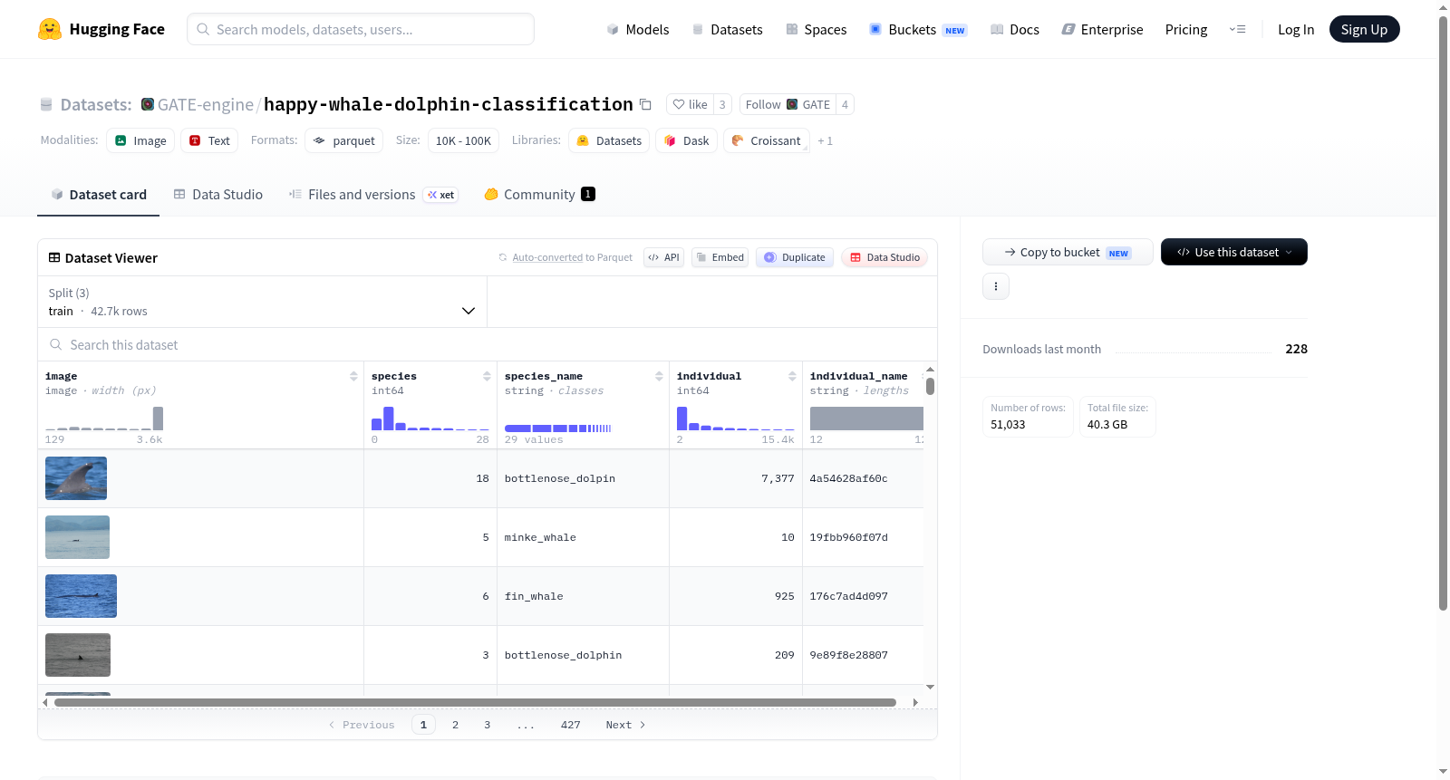1450x780 pixels.
Task: Go to Spaces in the navigation
Action: tap(817, 29)
